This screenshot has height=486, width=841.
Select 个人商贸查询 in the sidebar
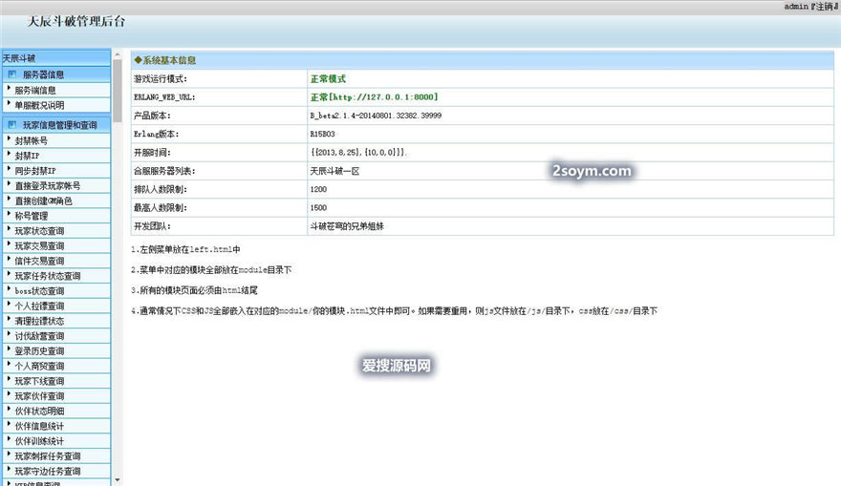click(39, 366)
